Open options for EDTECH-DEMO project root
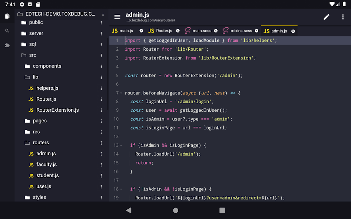The height and width of the screenshot is (219, 351). pyautogui.click(x=103, y=14)
